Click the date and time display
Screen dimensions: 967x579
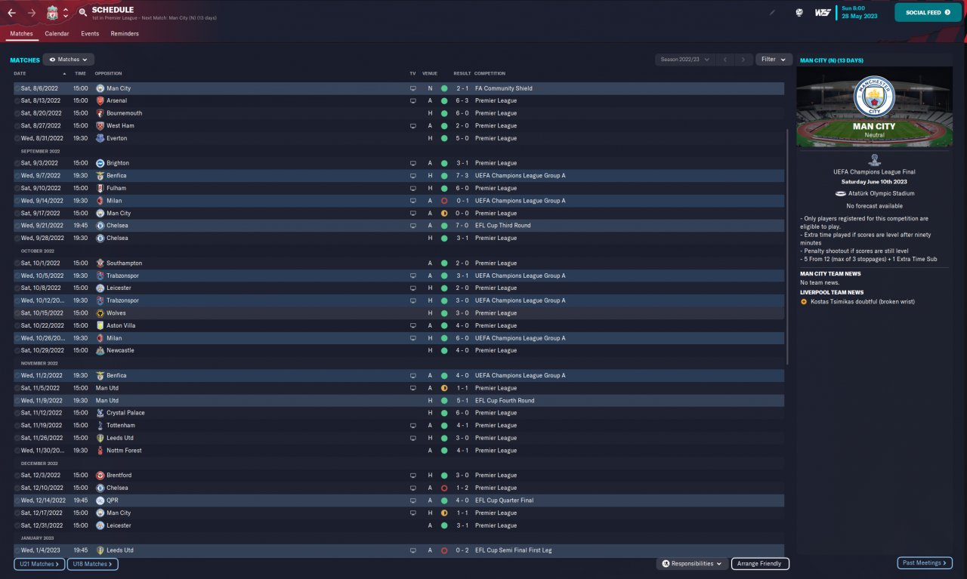(860, 13)
